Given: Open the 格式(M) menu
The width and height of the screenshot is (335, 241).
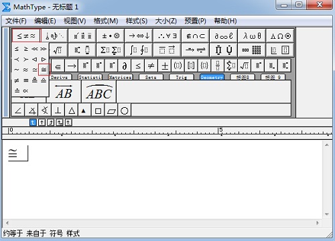Looking at the screenshot, I should [x=106, y=21].
